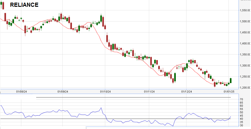Click the 1,200.00 price axis label
This screenshot has width=251, height=129.
pos(245,87)
